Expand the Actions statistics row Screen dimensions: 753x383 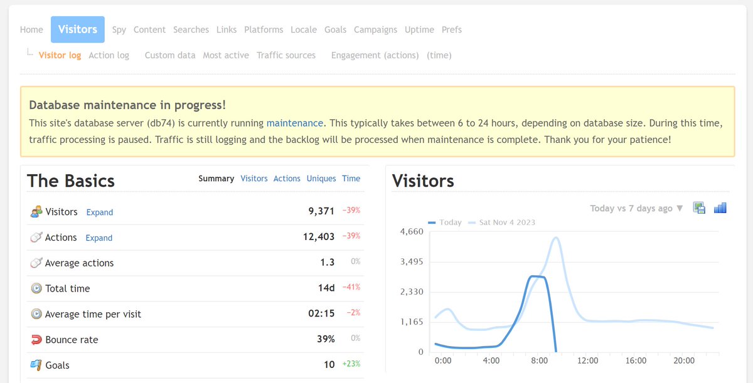99,238
